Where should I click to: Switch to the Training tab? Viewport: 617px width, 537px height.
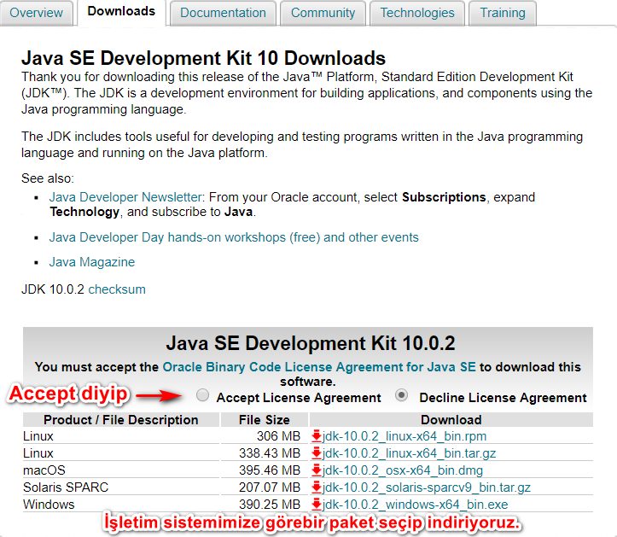click(x=503, y=13)
